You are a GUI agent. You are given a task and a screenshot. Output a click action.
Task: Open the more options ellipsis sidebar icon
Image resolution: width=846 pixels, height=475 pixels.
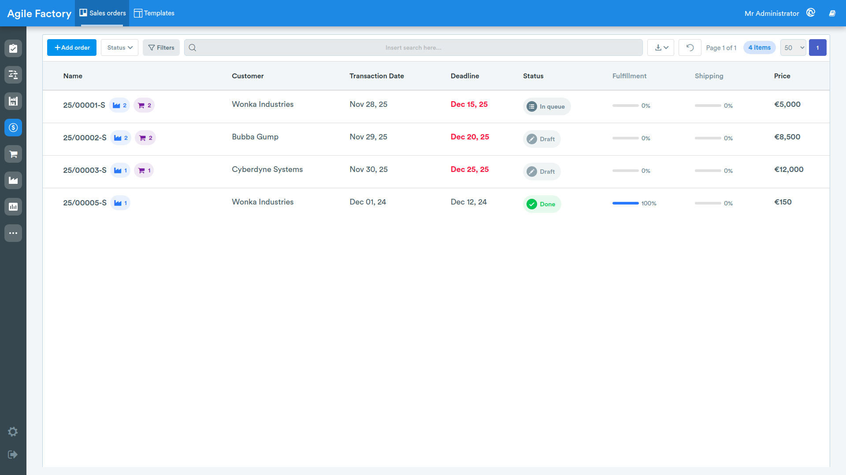click(x=13, y=233)
